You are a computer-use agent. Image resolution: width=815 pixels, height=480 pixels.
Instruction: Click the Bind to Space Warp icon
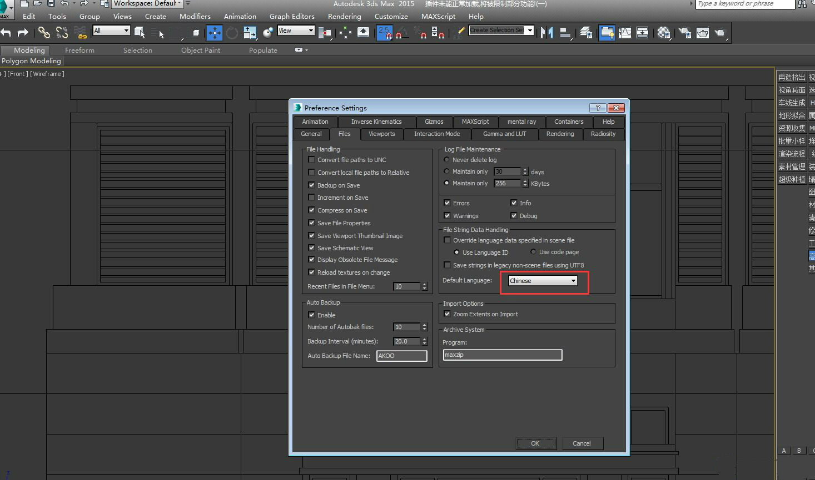(x=81, y=33)
